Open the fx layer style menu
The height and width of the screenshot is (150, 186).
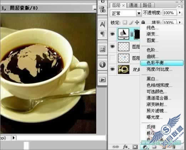(126, 147)
